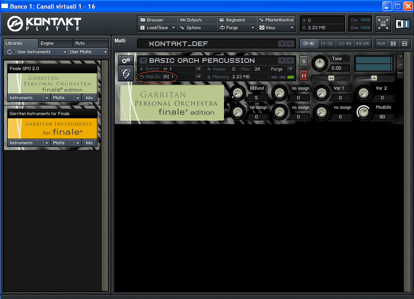Click the Garritan G script icon

pos(126,73)
